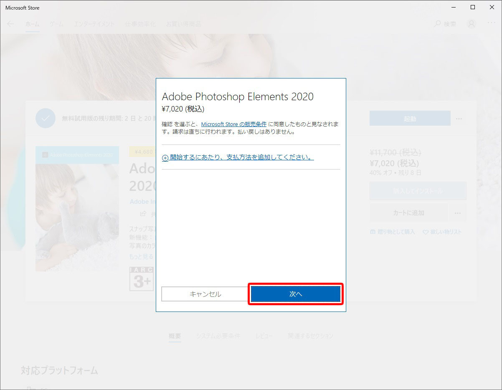Click the IARC 3+ rating badge
502x390 pixels.
tap(142, 279)
